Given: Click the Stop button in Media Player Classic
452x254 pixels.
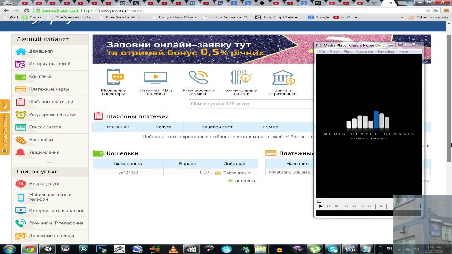Looking at the screenshot, I should point(337,206).
